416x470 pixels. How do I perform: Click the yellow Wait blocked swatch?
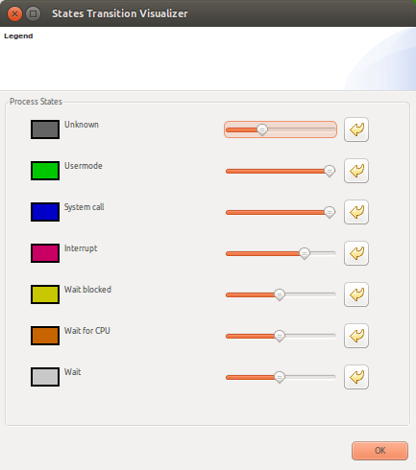click(45, 294)
